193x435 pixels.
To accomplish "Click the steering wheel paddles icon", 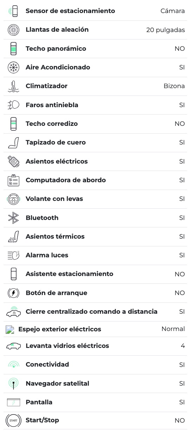I will pyautogui.click(x=13, y=199).
